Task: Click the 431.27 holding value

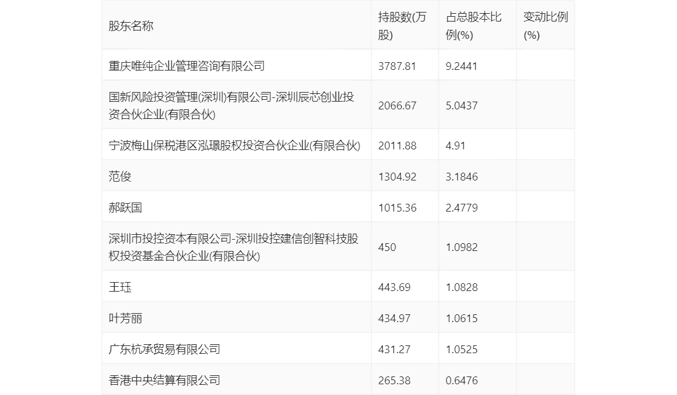Action: [x=394, y=349]
